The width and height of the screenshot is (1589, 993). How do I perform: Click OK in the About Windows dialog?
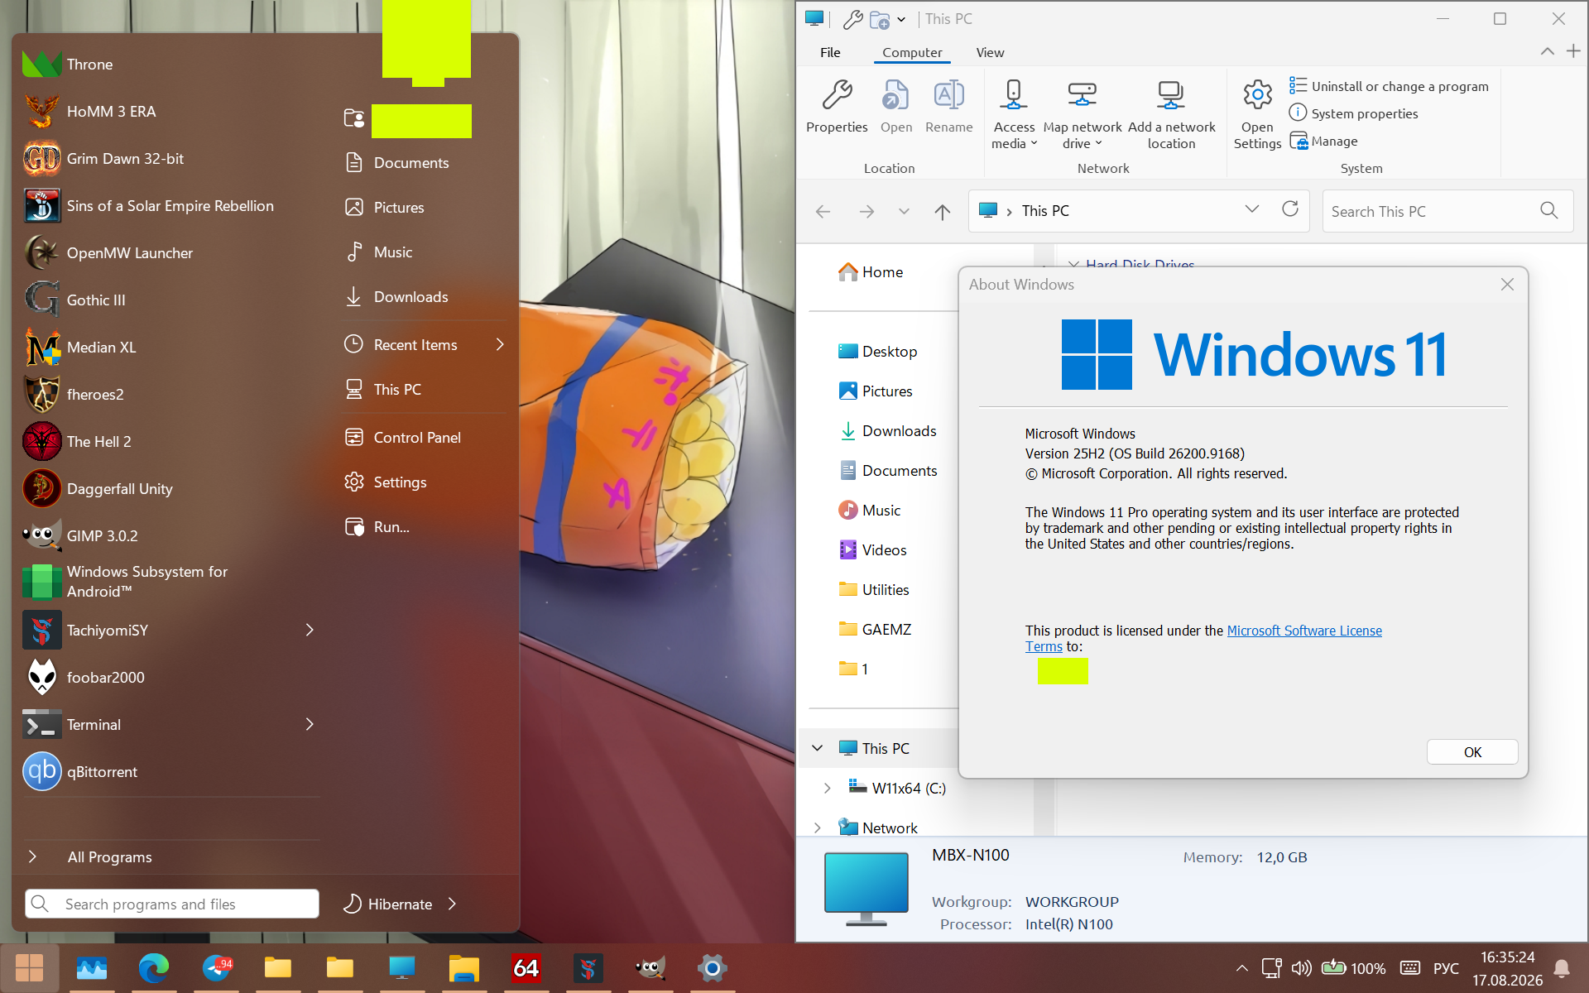[1472, 752]
